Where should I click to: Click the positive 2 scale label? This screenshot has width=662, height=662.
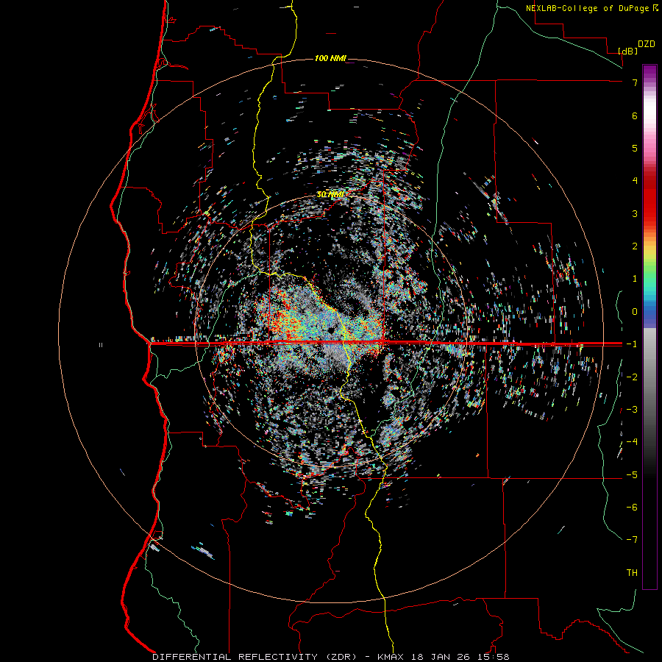tap(635, 246)
